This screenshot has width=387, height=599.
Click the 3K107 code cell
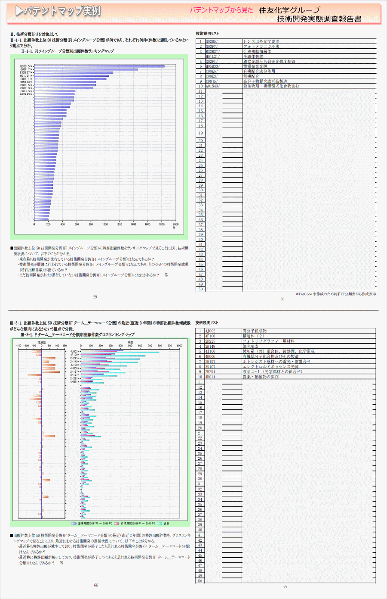[223, 367]
